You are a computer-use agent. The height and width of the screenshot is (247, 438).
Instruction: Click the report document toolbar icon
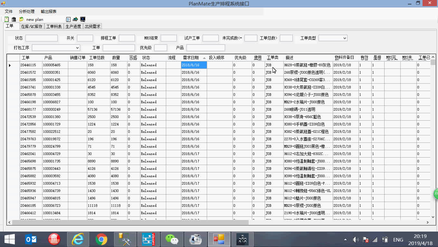[x=68, y=19]
